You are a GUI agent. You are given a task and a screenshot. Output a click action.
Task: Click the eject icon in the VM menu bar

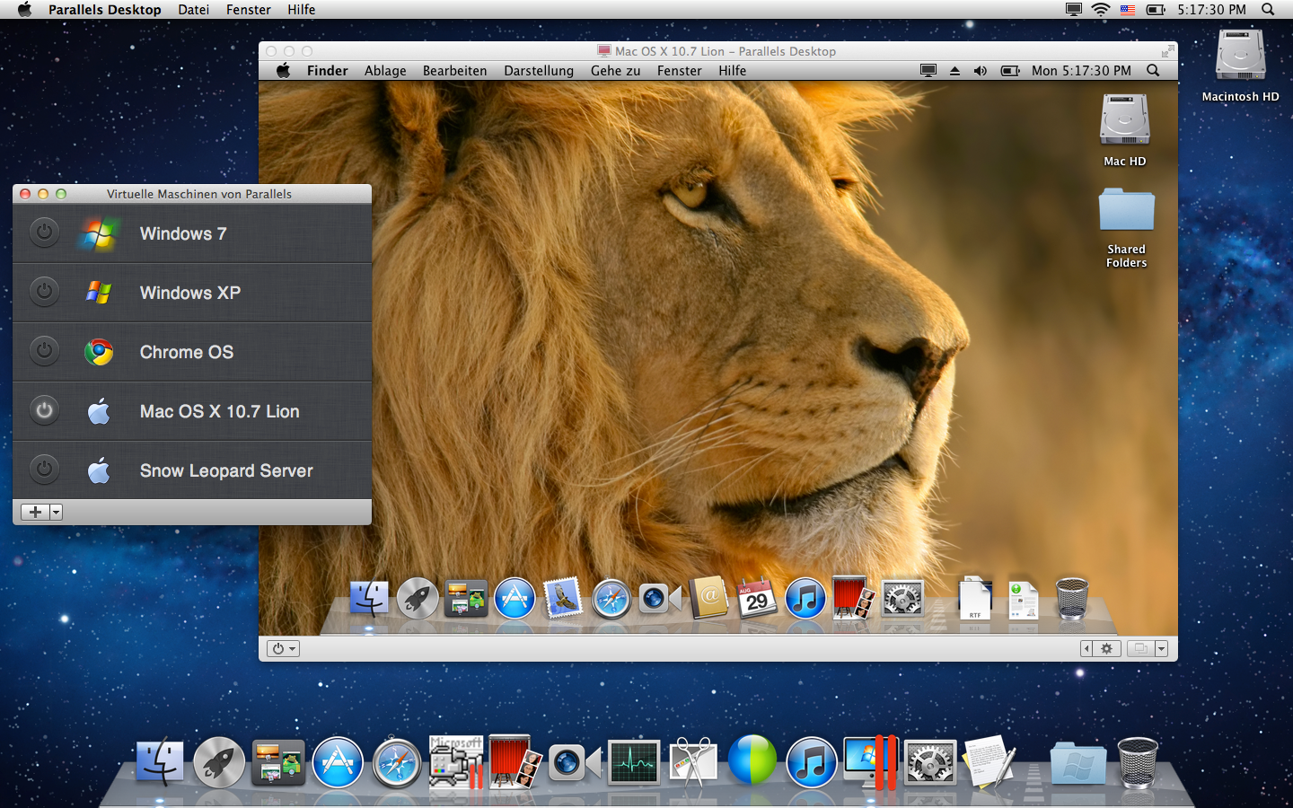[x=954, y=71]
